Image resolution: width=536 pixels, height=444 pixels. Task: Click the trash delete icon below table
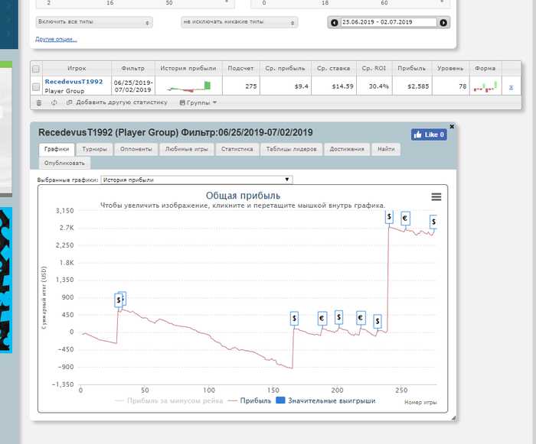click(x=39, y=102)
